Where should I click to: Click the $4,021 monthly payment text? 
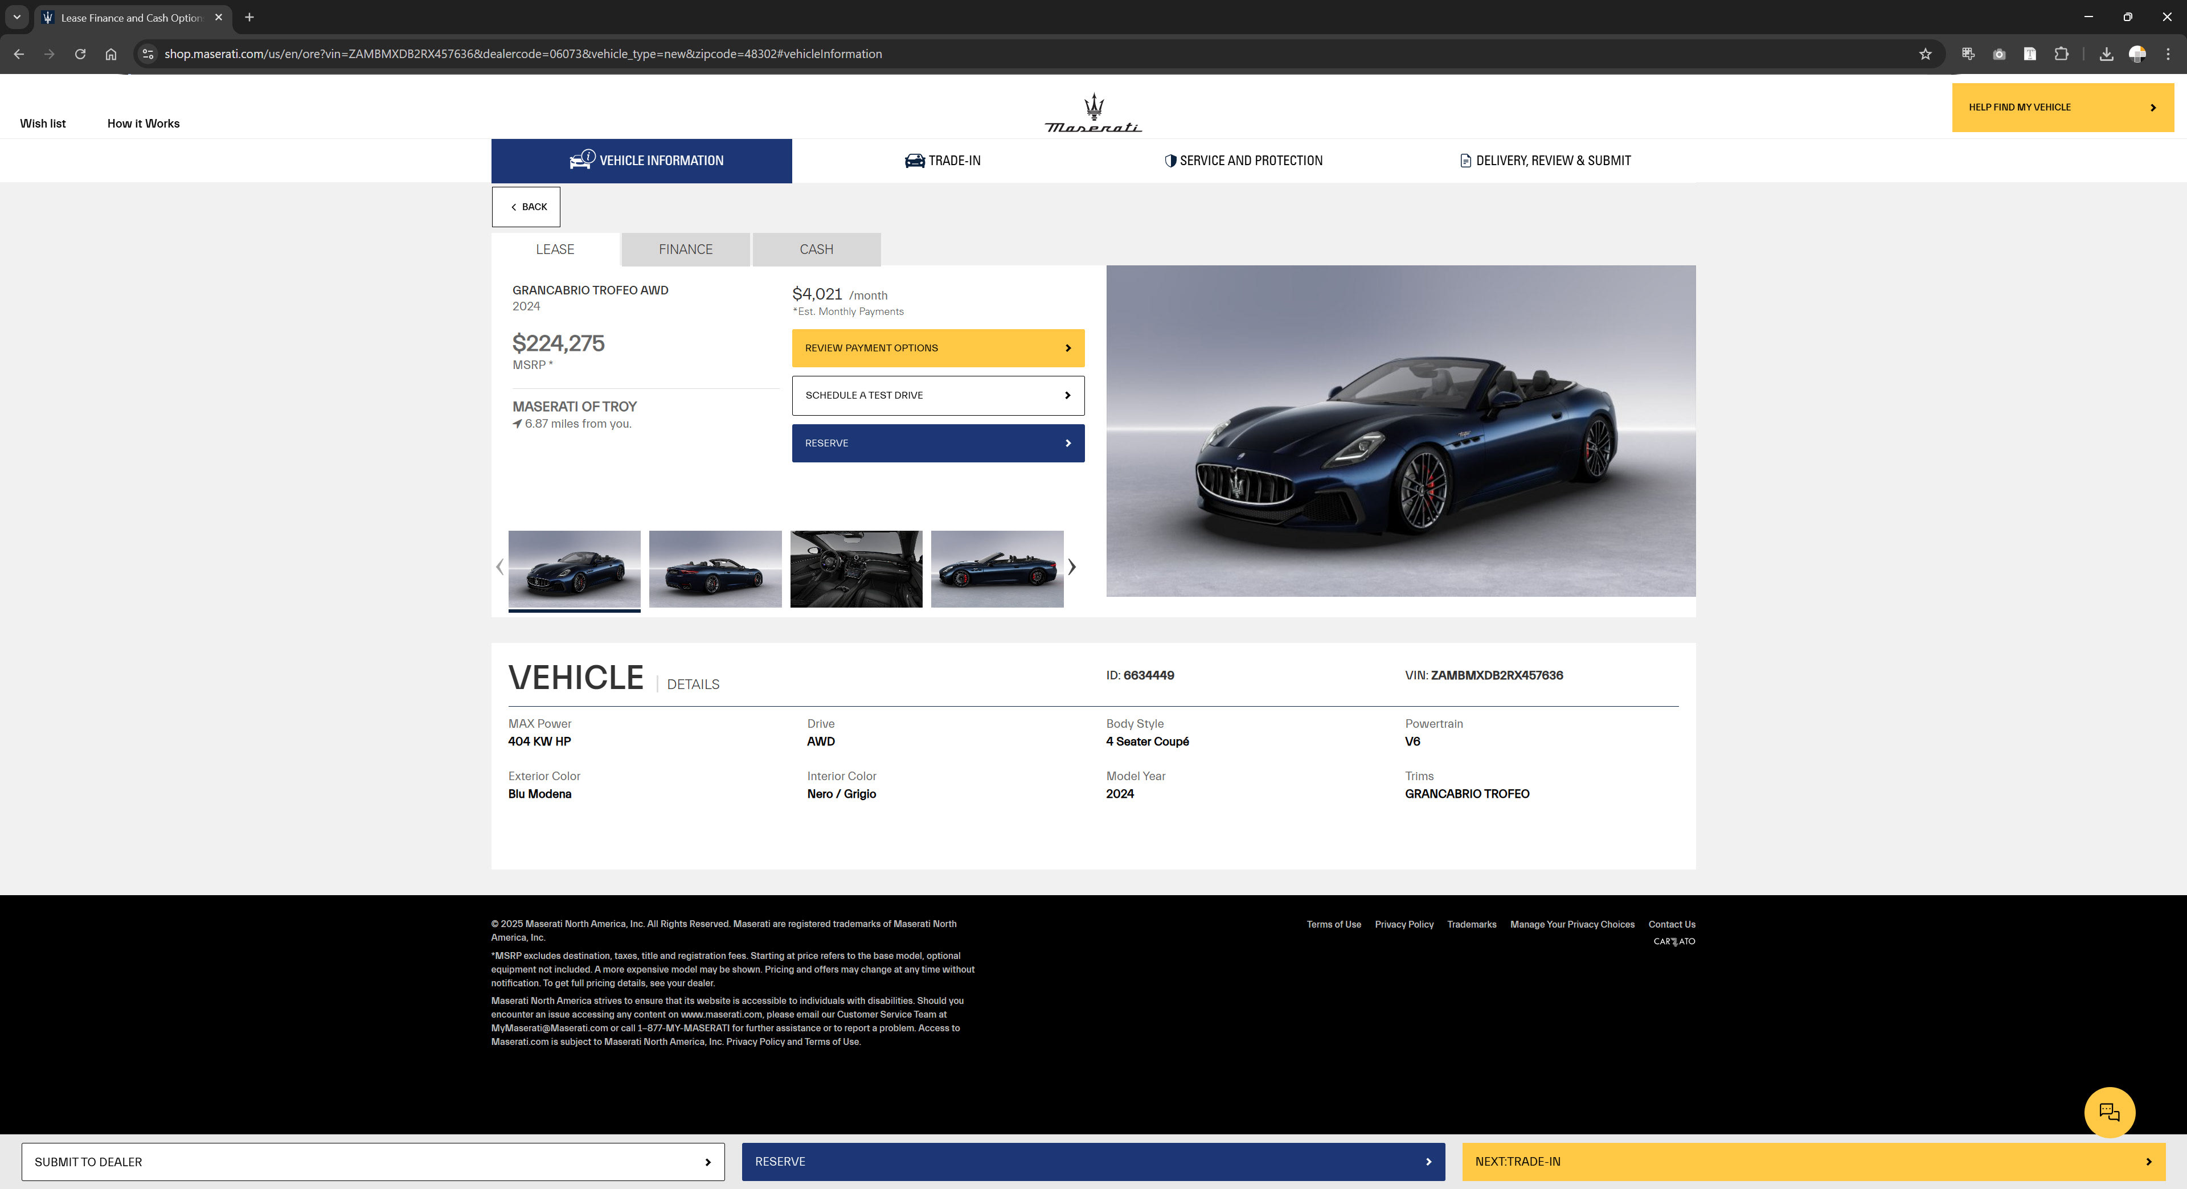[817, 294]
